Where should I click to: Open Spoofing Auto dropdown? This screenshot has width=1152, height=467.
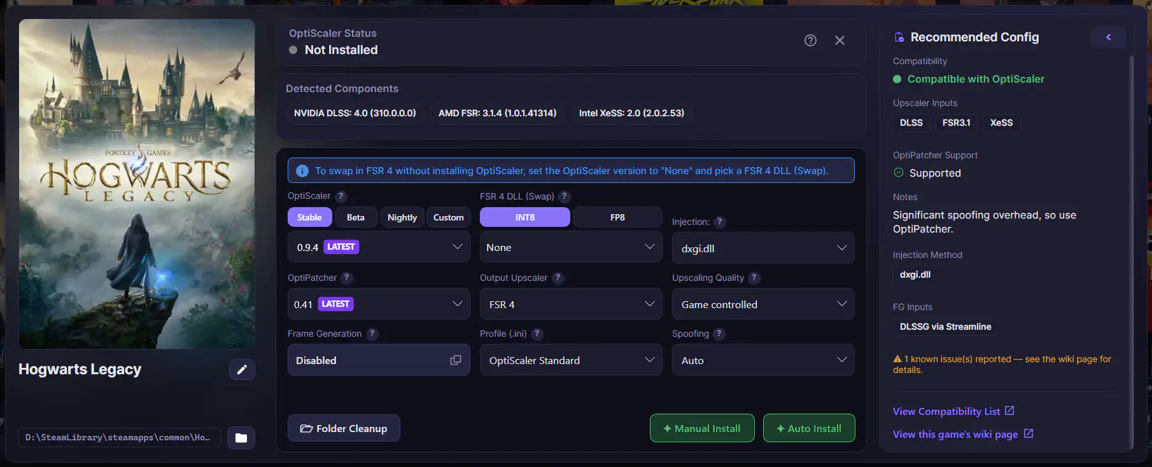point(763,360)
